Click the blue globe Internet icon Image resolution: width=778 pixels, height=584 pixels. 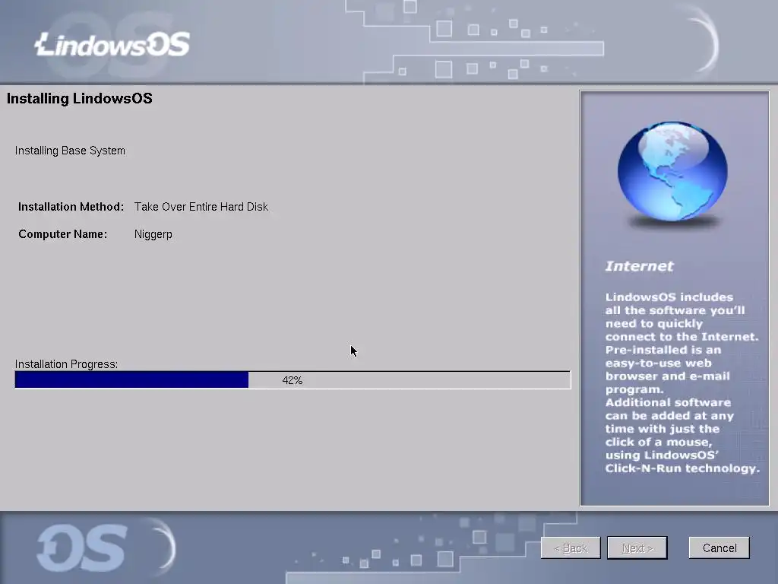pyautogui.click(x=672, y=172)
